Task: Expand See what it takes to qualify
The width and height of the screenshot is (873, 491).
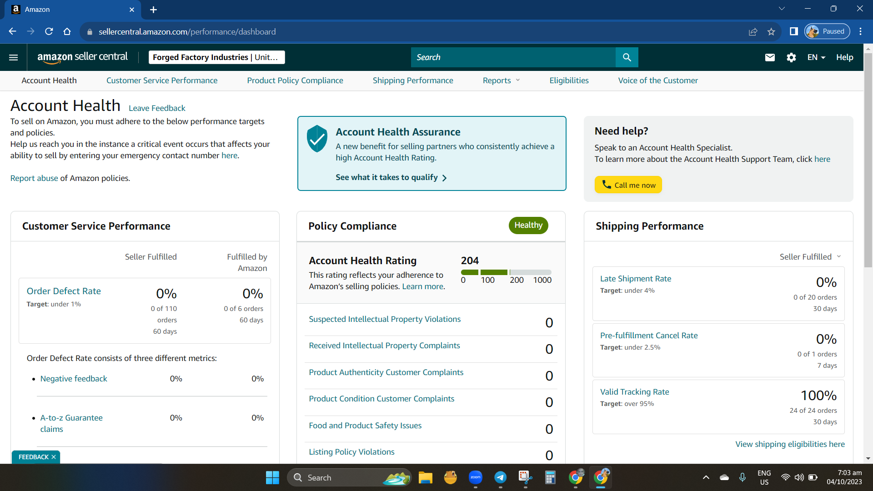Action: pos(391,177)
